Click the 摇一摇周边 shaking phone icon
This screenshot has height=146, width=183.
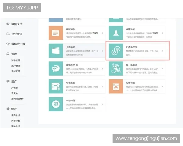coord(116,68)
